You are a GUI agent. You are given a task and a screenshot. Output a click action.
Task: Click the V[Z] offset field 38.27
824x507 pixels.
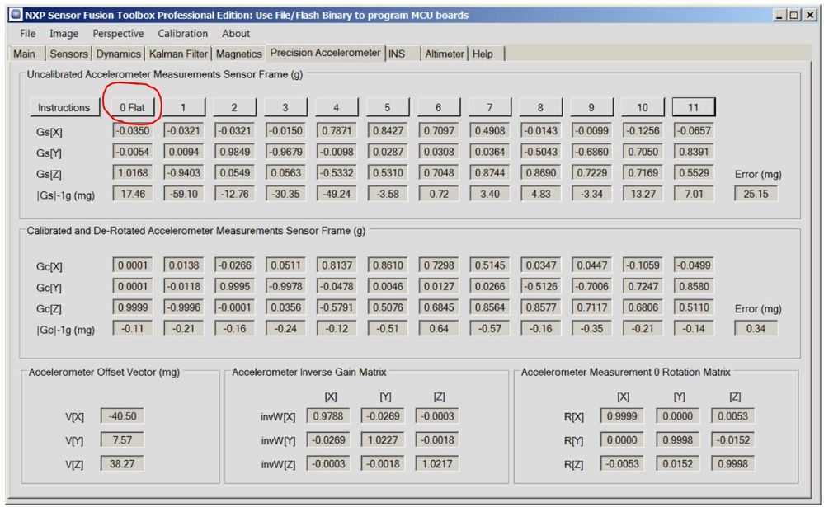(x=122, y=463)
